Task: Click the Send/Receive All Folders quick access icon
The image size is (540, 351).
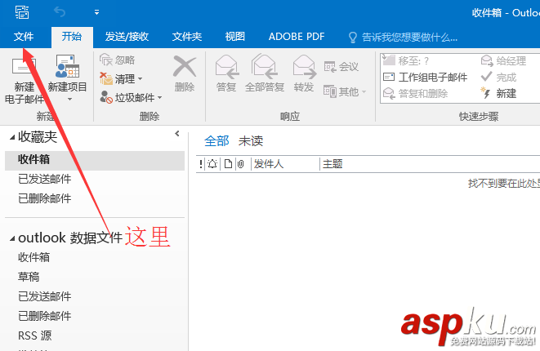Action: (x=22, y=12)
